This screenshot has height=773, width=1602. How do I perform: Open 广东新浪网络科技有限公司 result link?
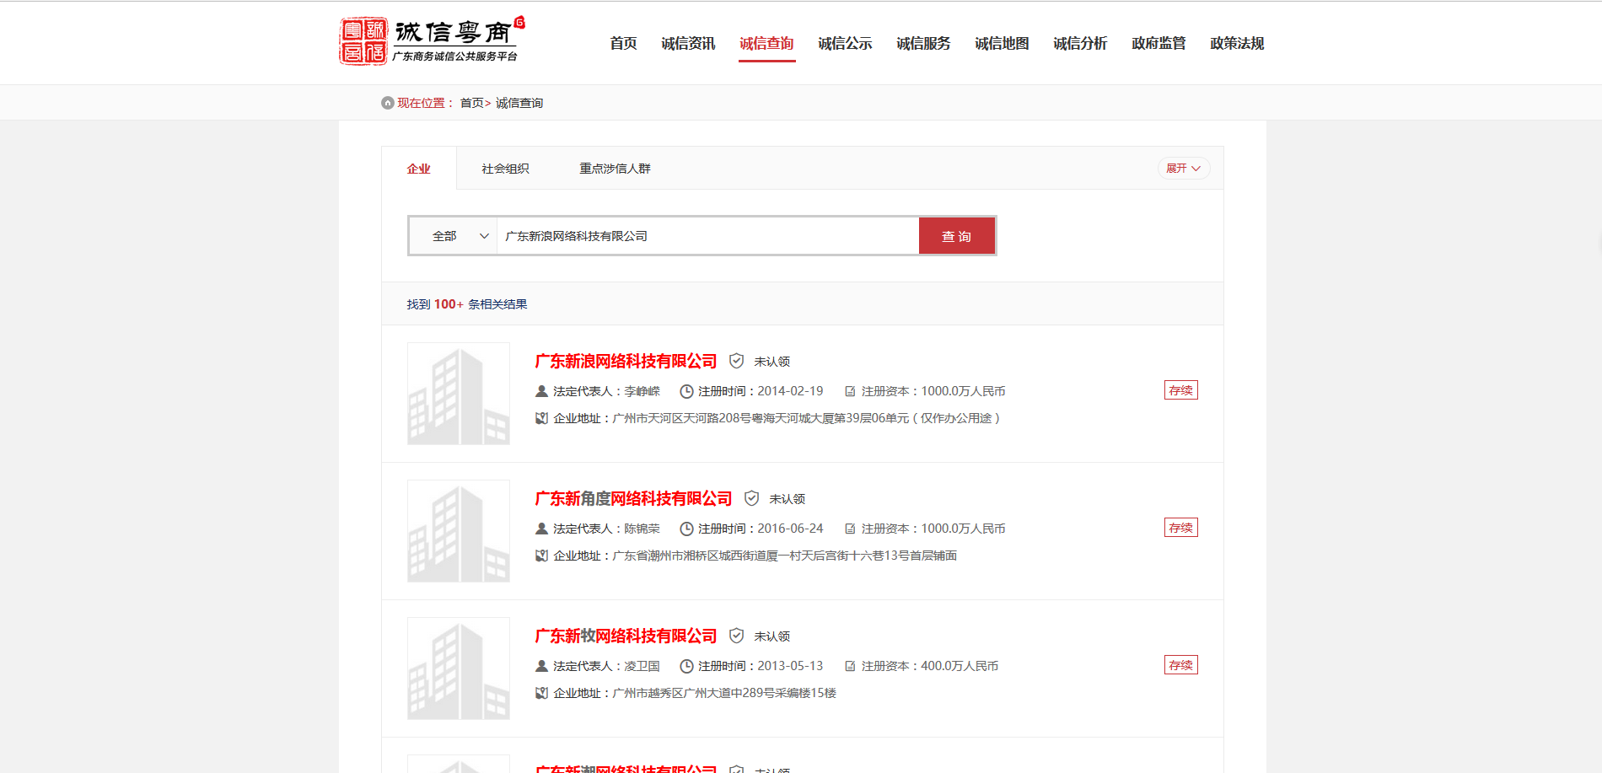coord(626,361)
